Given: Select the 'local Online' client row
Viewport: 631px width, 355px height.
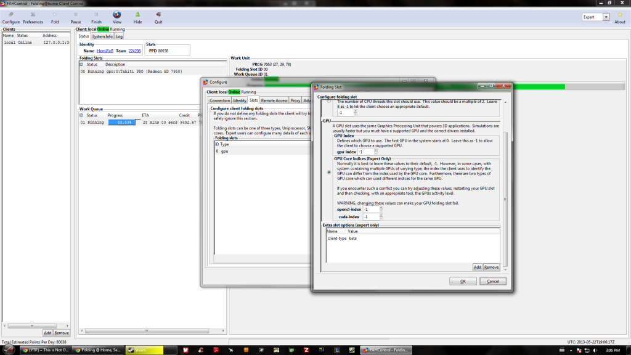Looking at the screenshot, I should [36, 43].
